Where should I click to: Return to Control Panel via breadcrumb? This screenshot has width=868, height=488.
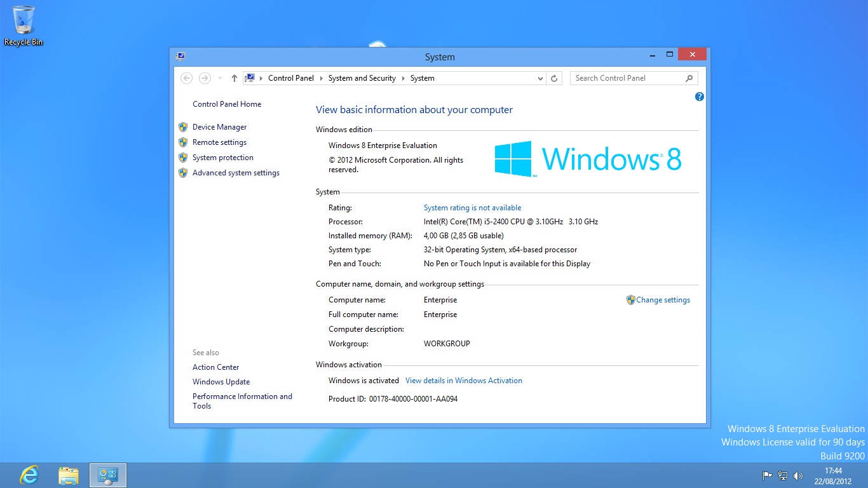(x=291, y=78)
